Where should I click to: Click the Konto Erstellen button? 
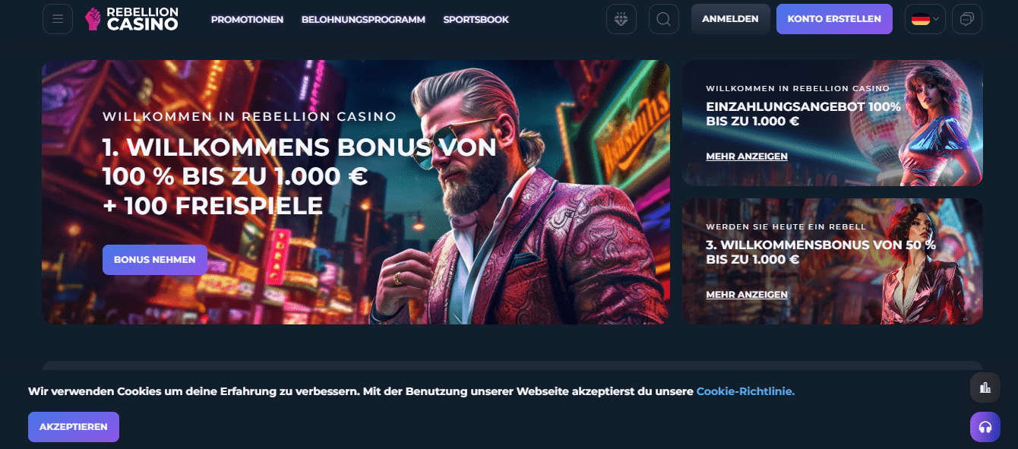tap(834, 19)
